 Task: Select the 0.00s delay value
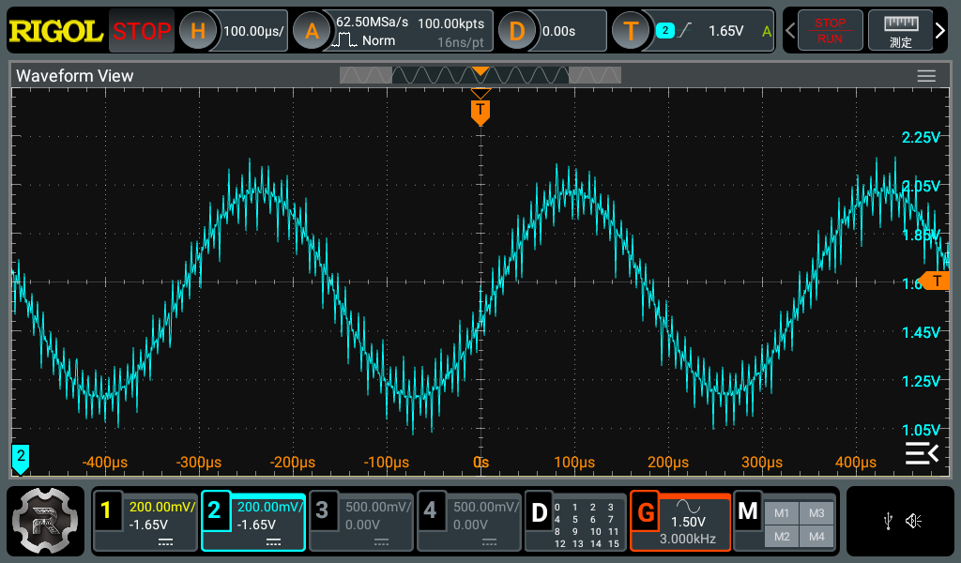[559, 31]
